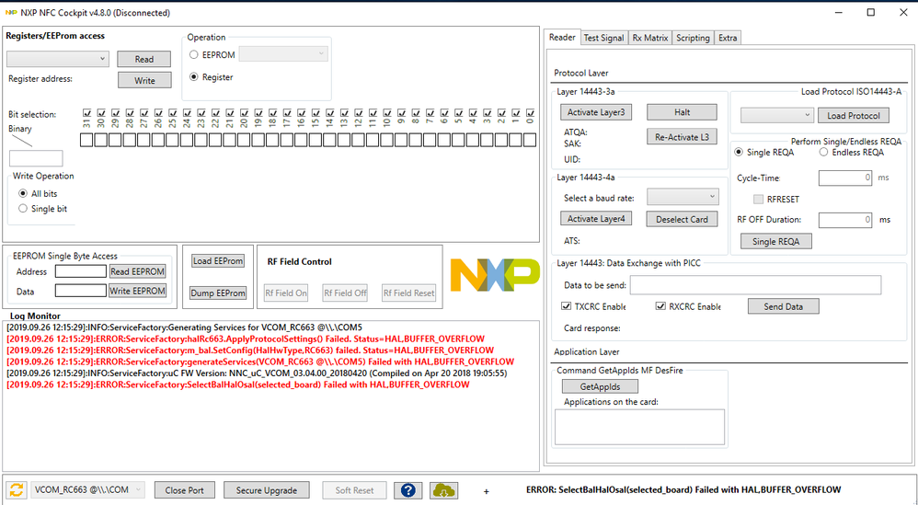Select the EEPROM operation radio button
Screen dimensions: 918x505
click(194, 54)
